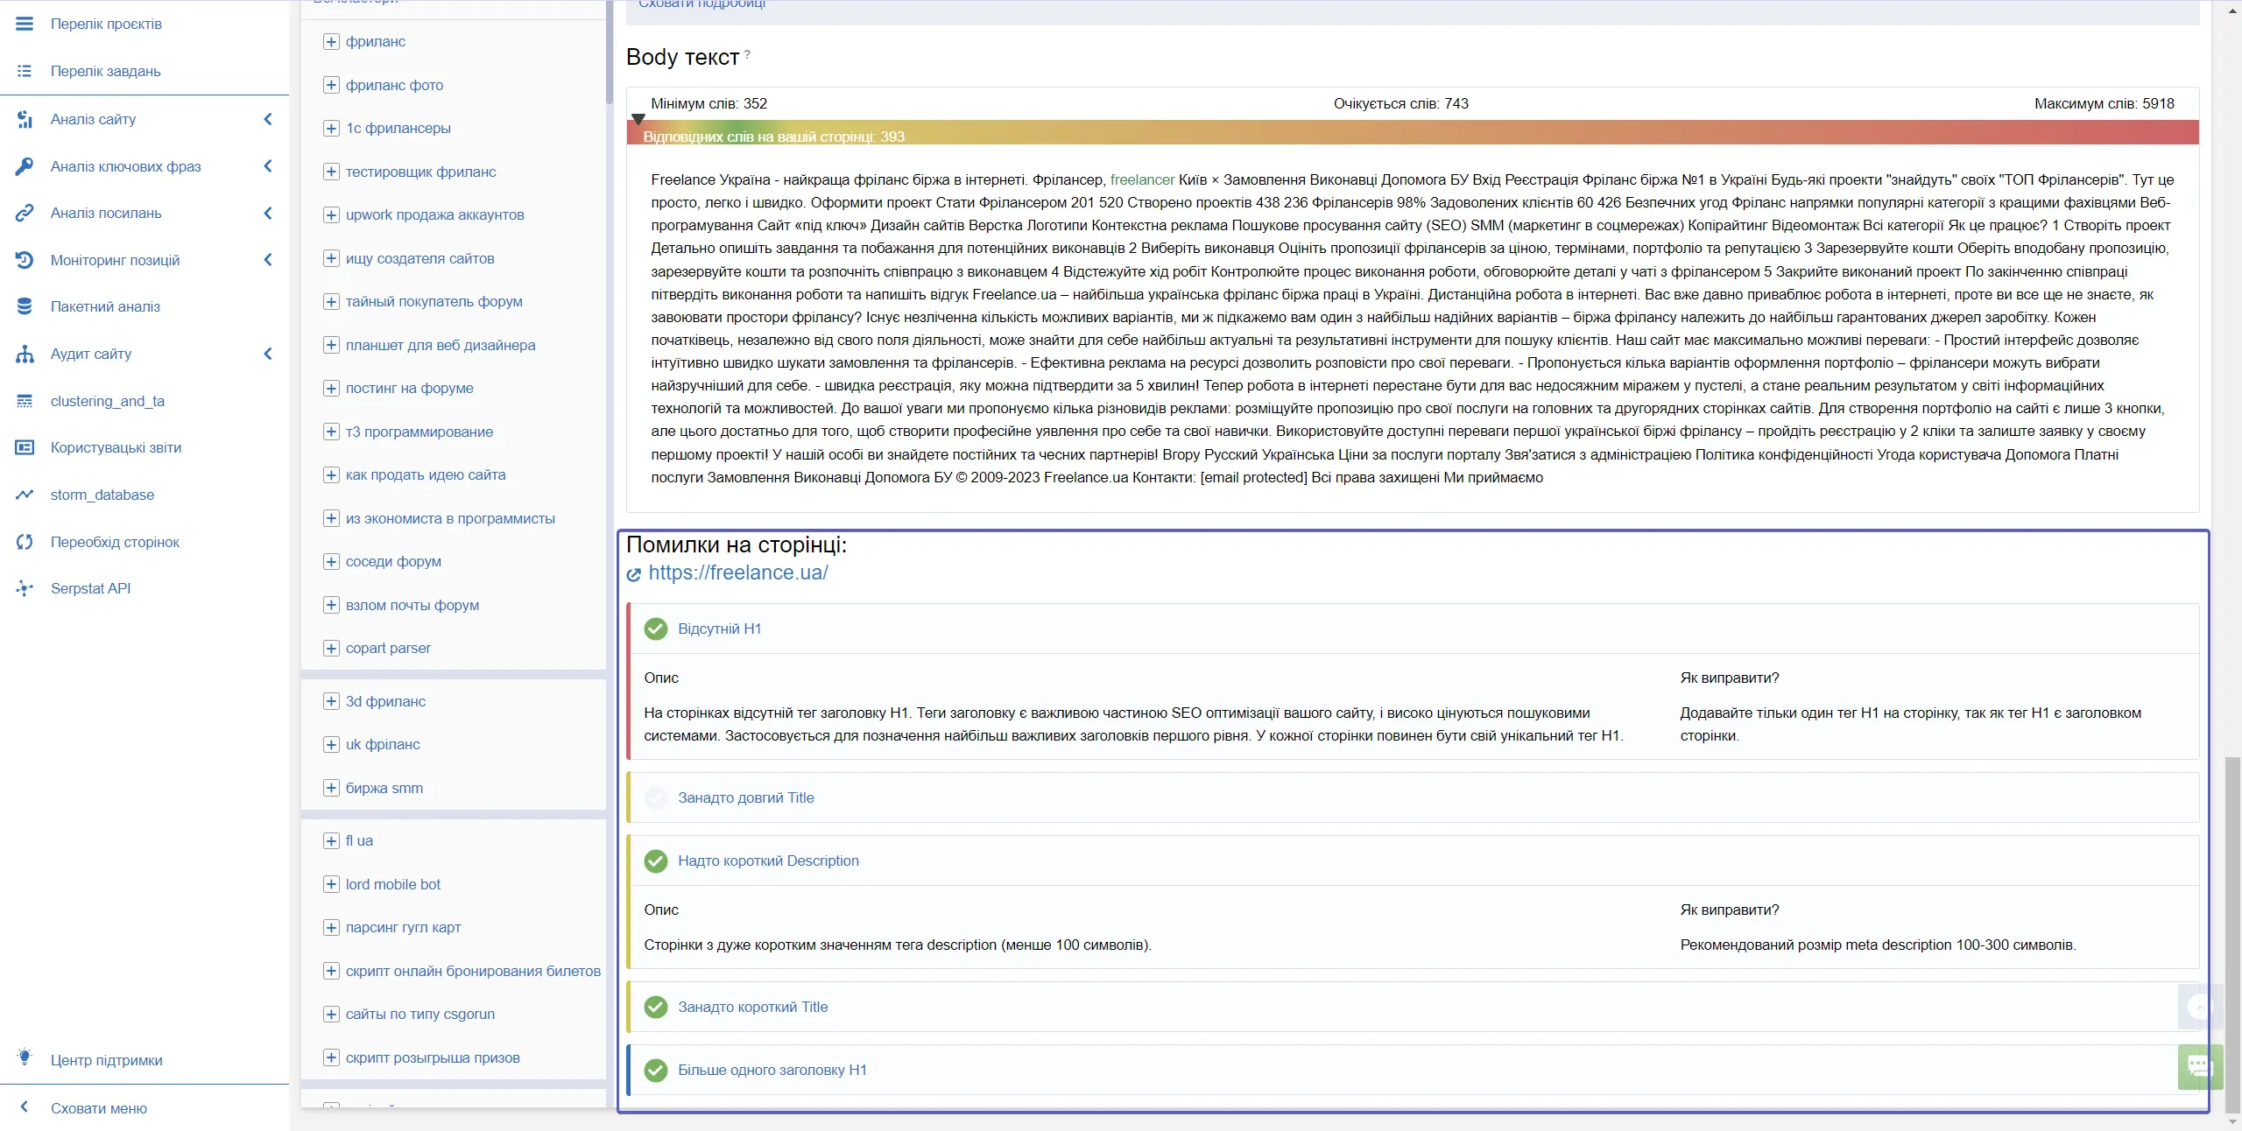The image size is (2242, 1131).
Task: Click the word-count marker triangle on gradient bar
Action: pos(638,119)
